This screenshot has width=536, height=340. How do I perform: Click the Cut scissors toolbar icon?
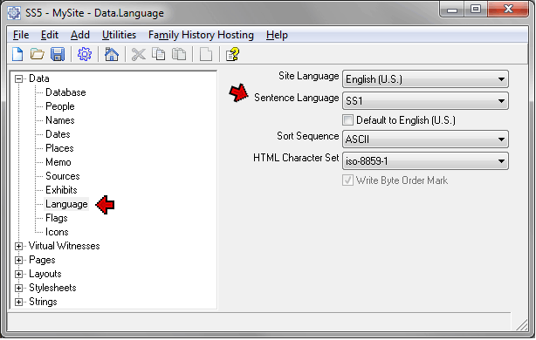[139, 54]
